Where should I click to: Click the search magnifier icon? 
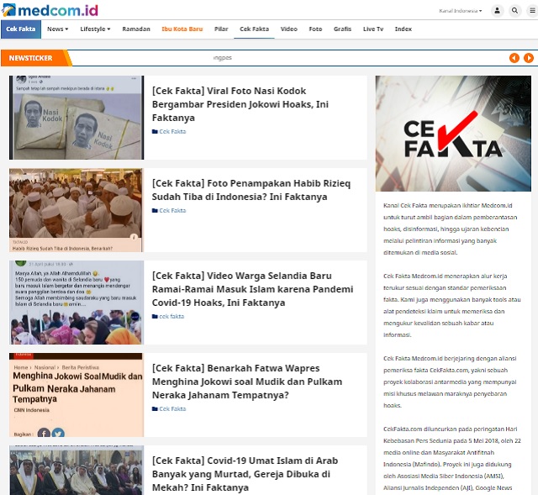[513, 11]
